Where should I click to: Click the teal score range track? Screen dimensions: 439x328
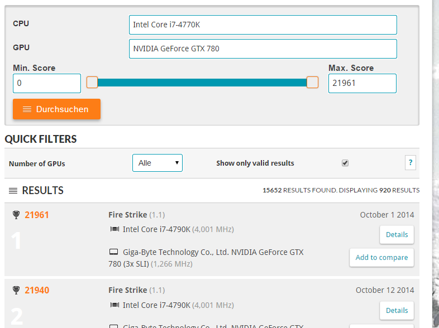202,83
